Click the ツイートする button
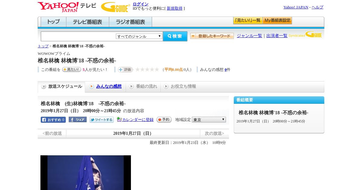362x190 pixels. 102,120
